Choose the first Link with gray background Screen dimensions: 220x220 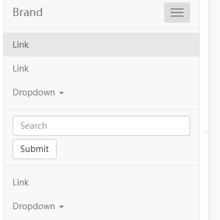(101, 45)
